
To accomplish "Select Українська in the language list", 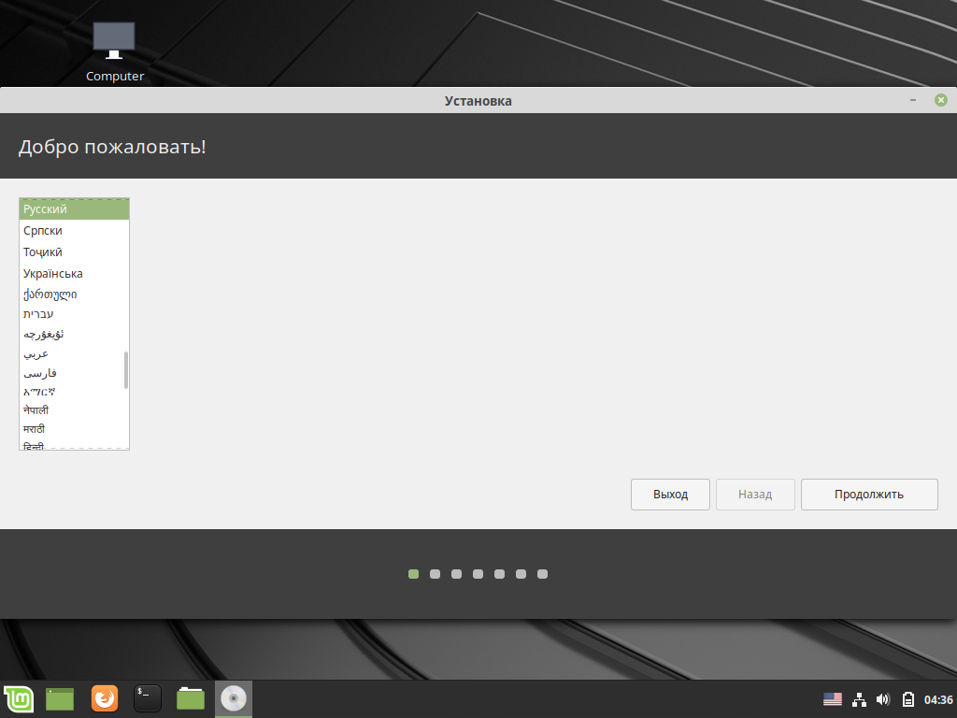I will click(x=51, y=273).
